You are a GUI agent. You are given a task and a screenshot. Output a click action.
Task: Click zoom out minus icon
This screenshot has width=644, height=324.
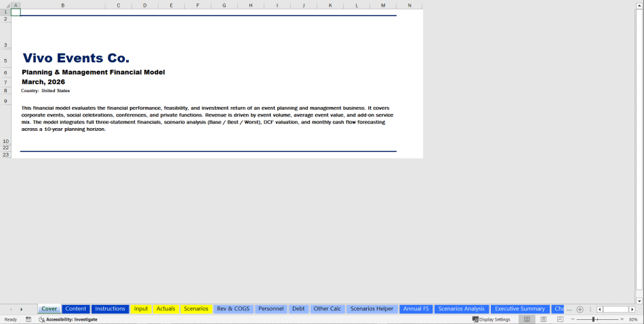point(572,319)
